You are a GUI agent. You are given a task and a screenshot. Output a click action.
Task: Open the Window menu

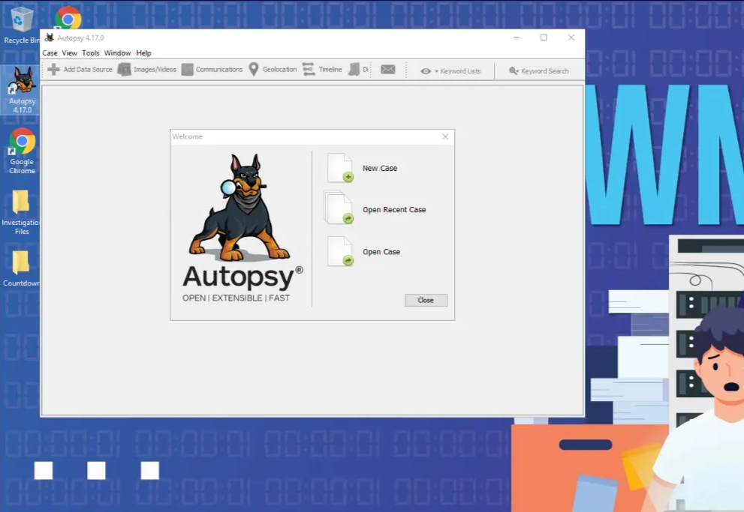(x=117, y=53)
